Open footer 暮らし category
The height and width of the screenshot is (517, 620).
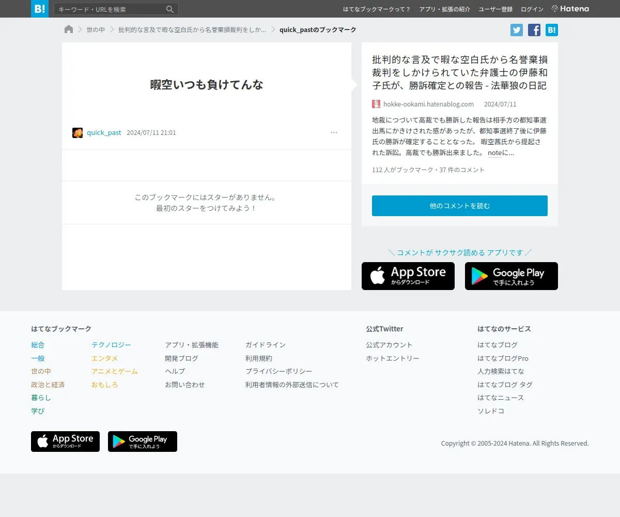[41, 398]
